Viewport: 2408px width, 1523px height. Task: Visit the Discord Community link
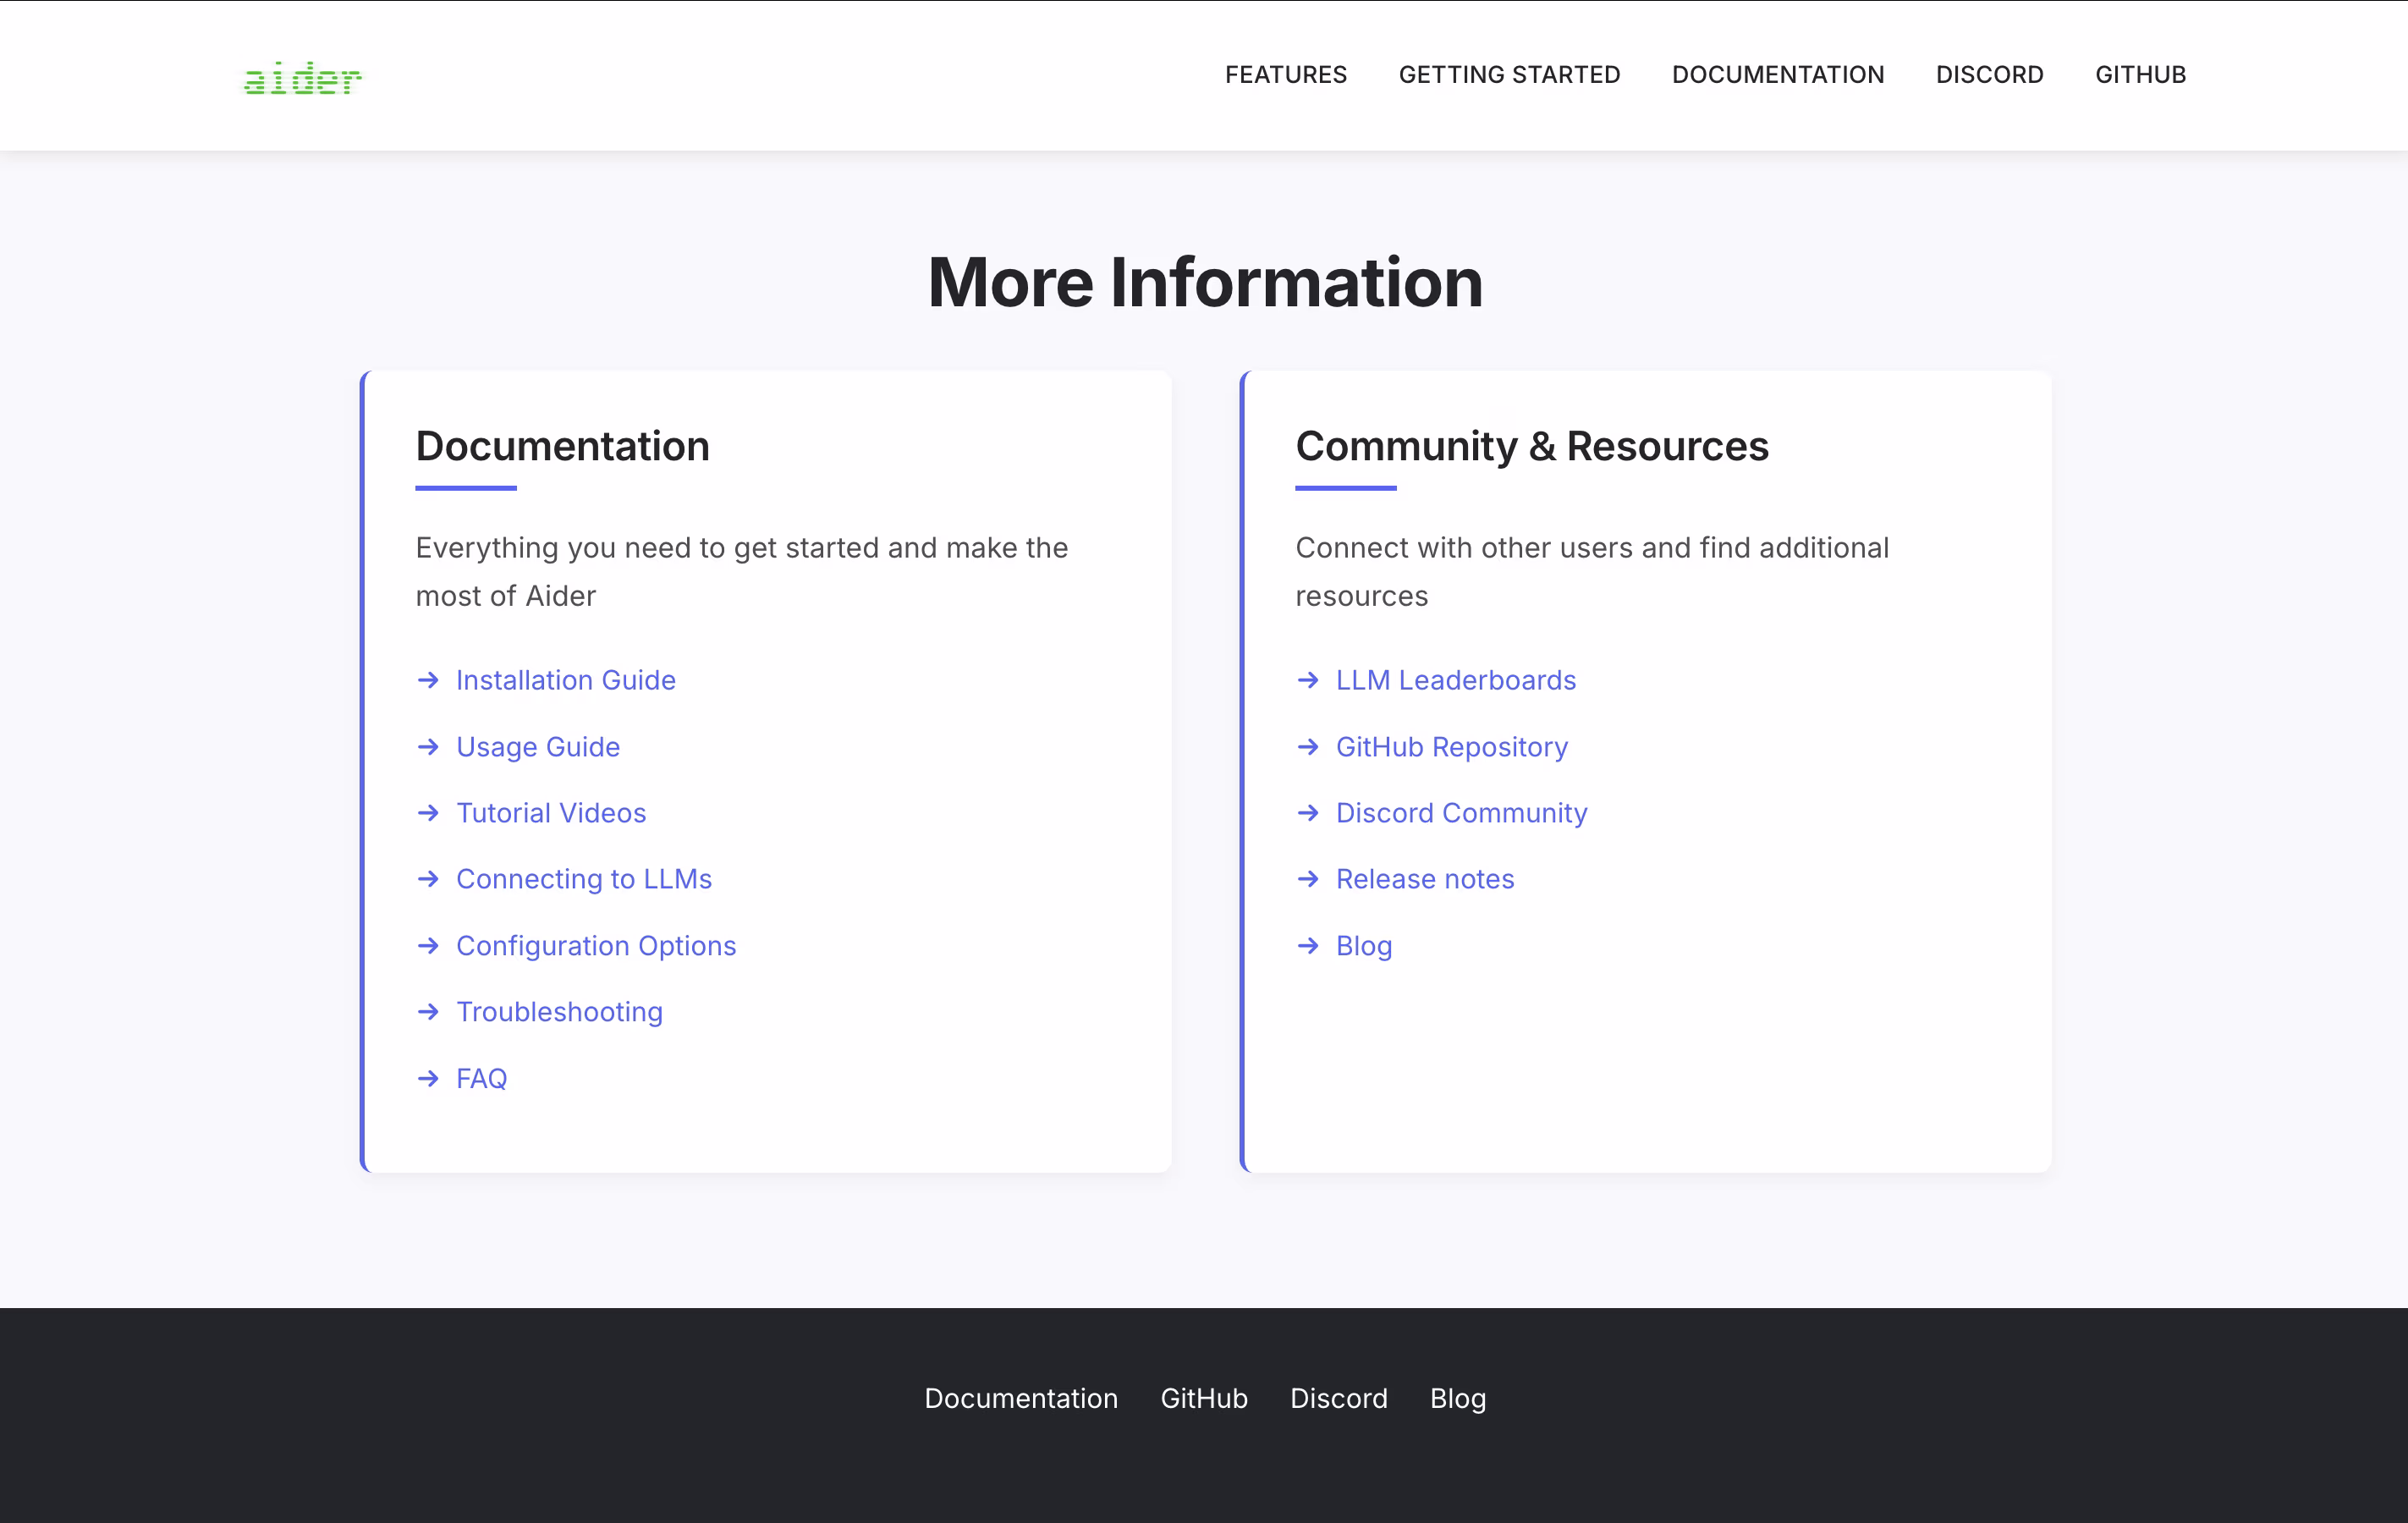(x=1461, y=813)
